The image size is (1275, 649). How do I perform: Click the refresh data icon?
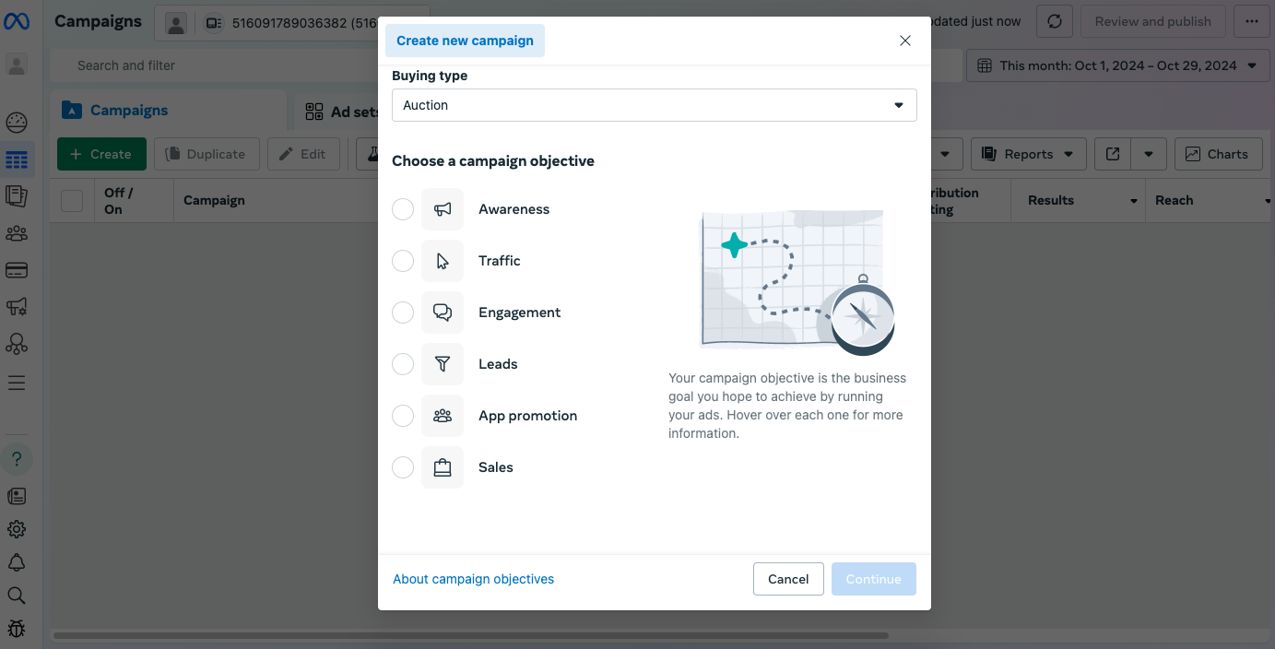1055,21
